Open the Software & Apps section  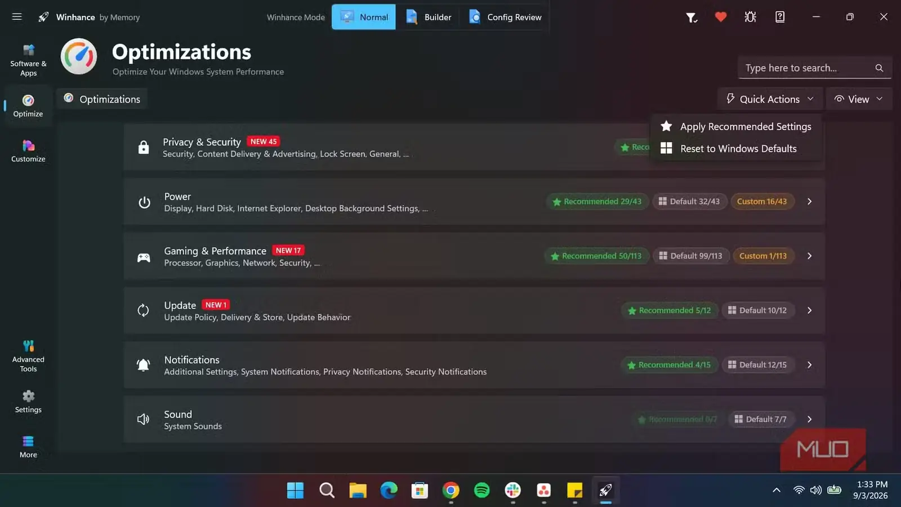coord(28,60)
